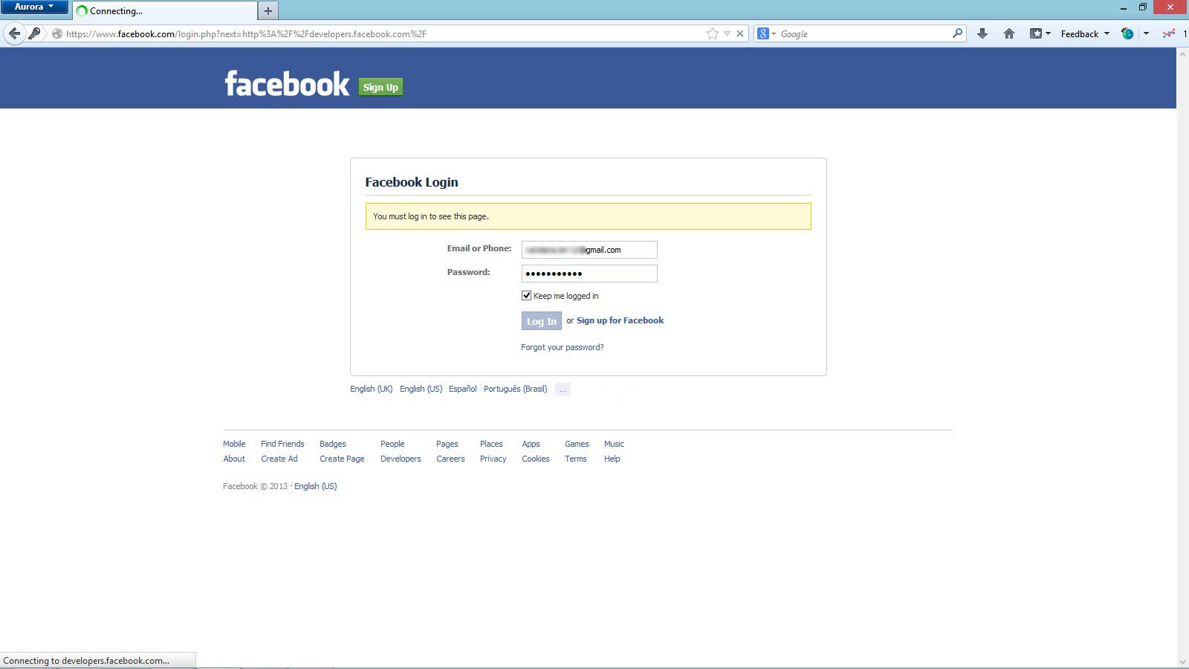Image resolution: width=1189 pixels, height=669 pixels.
Task: Open the Create Page footer link
Action: 342,459
